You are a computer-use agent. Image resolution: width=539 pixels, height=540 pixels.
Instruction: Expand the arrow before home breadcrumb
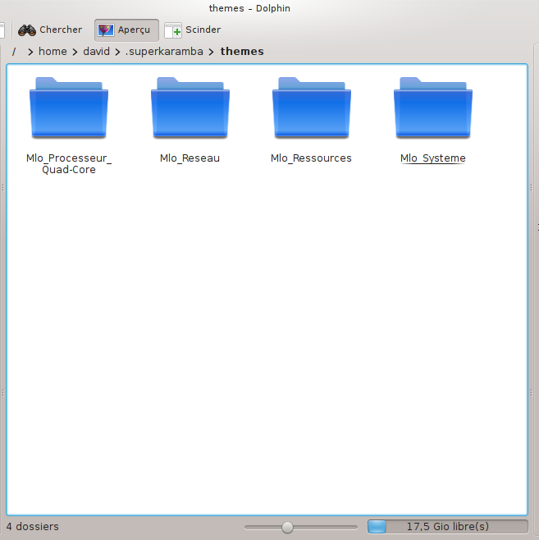point(30,52)
